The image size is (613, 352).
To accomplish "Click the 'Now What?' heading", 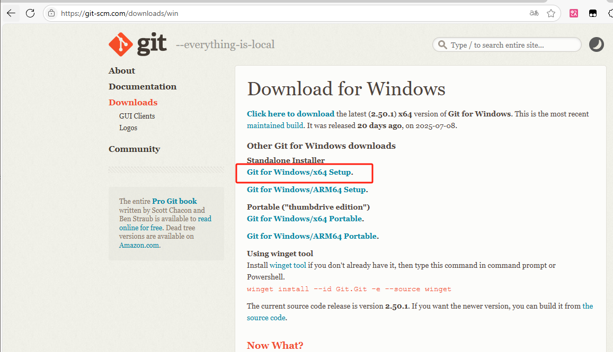I will [275, 345].
